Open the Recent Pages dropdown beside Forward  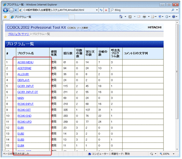click(16, 10)
